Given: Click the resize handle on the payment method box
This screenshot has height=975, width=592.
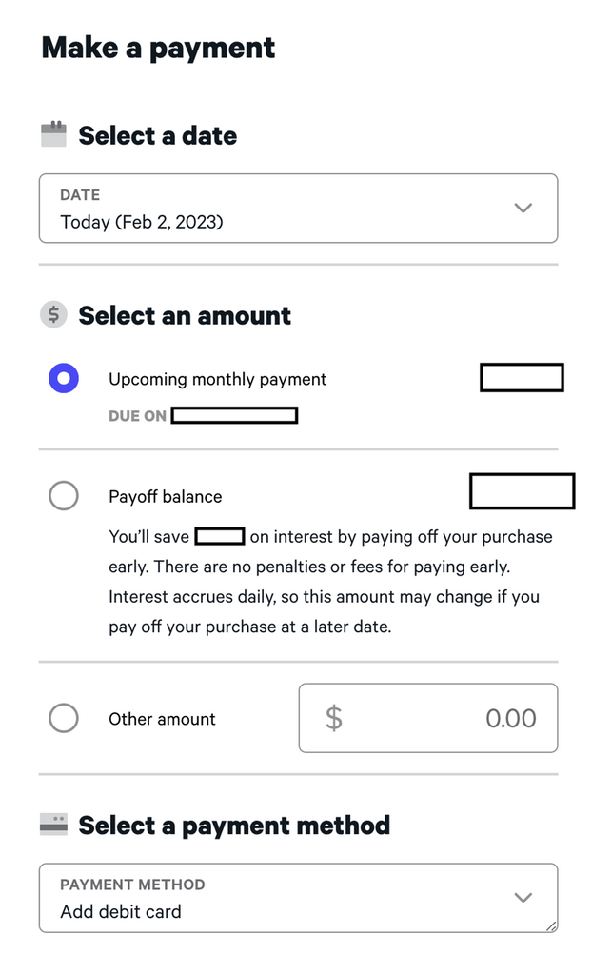Looking at the screenshot, I should 551,925.
